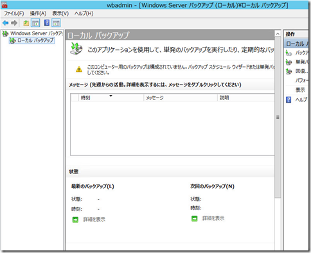
Task: Click the scrollbar up arrow
Action: tap(278, 34)
